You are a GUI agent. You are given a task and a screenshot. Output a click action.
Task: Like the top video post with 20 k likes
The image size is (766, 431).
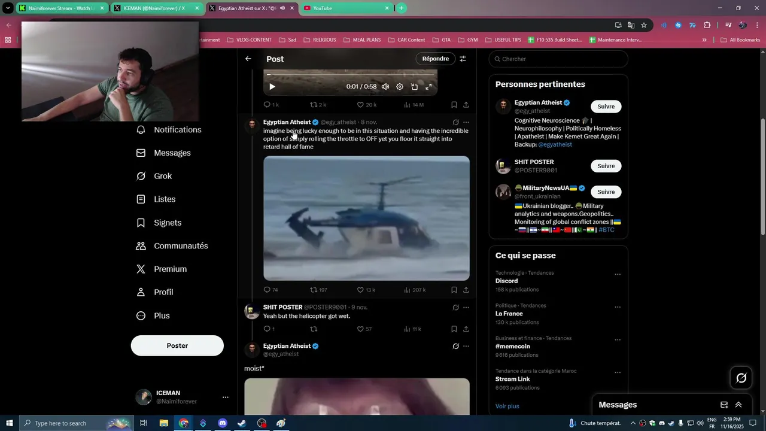click(x=367, y=105)
